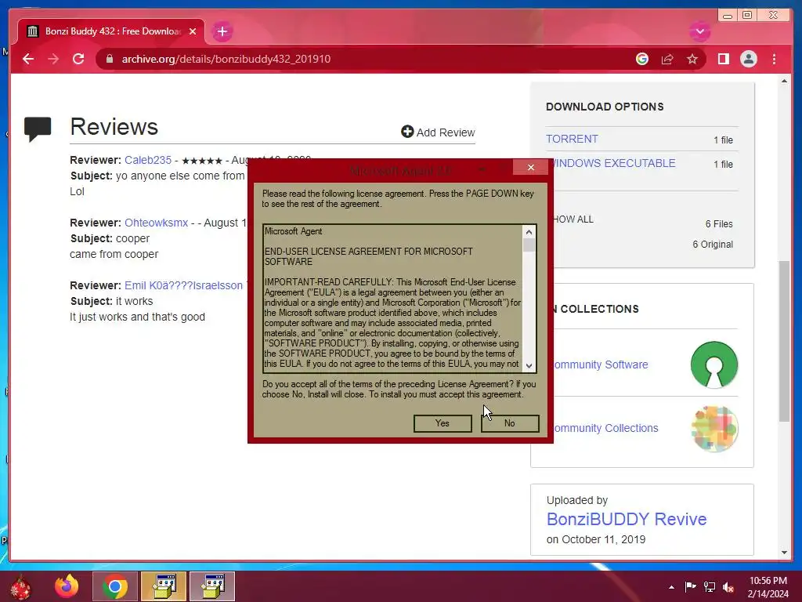Open reviewer Caleb235 profile
The height and width of the screenshot is (602, 802).
pyautogui.click(x=148, y=160)
